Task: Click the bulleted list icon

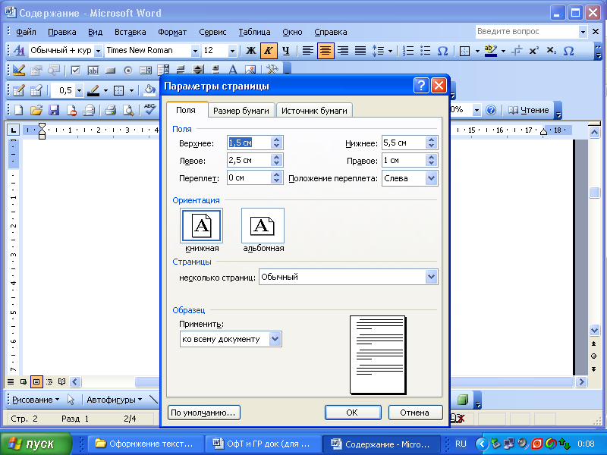Action: [x=425, y=51]
